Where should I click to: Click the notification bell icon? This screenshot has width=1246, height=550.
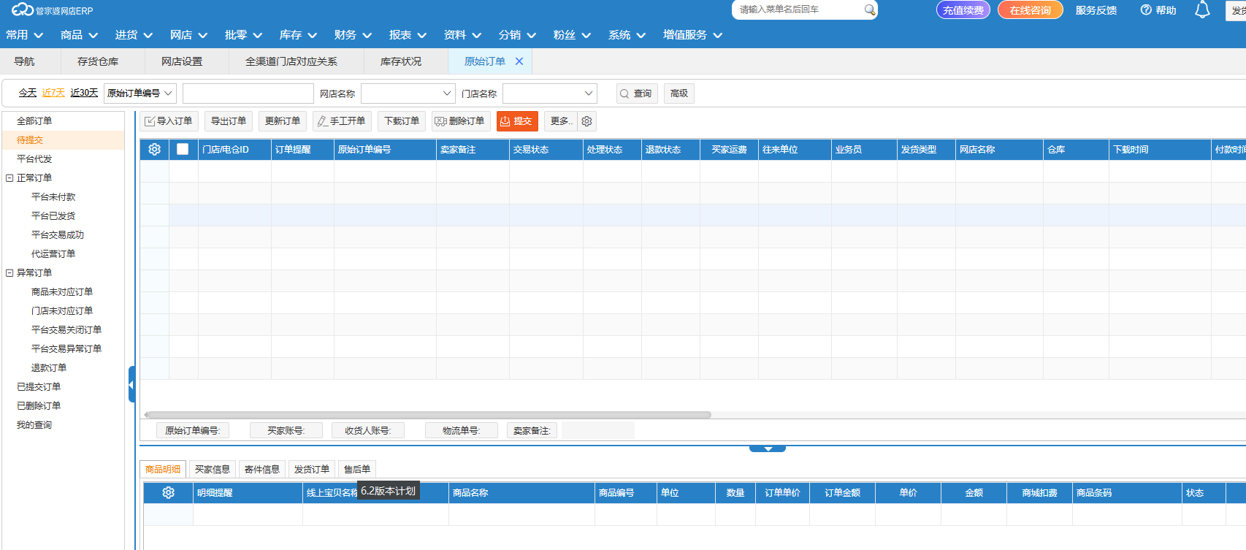click(x=1202, y=10)
